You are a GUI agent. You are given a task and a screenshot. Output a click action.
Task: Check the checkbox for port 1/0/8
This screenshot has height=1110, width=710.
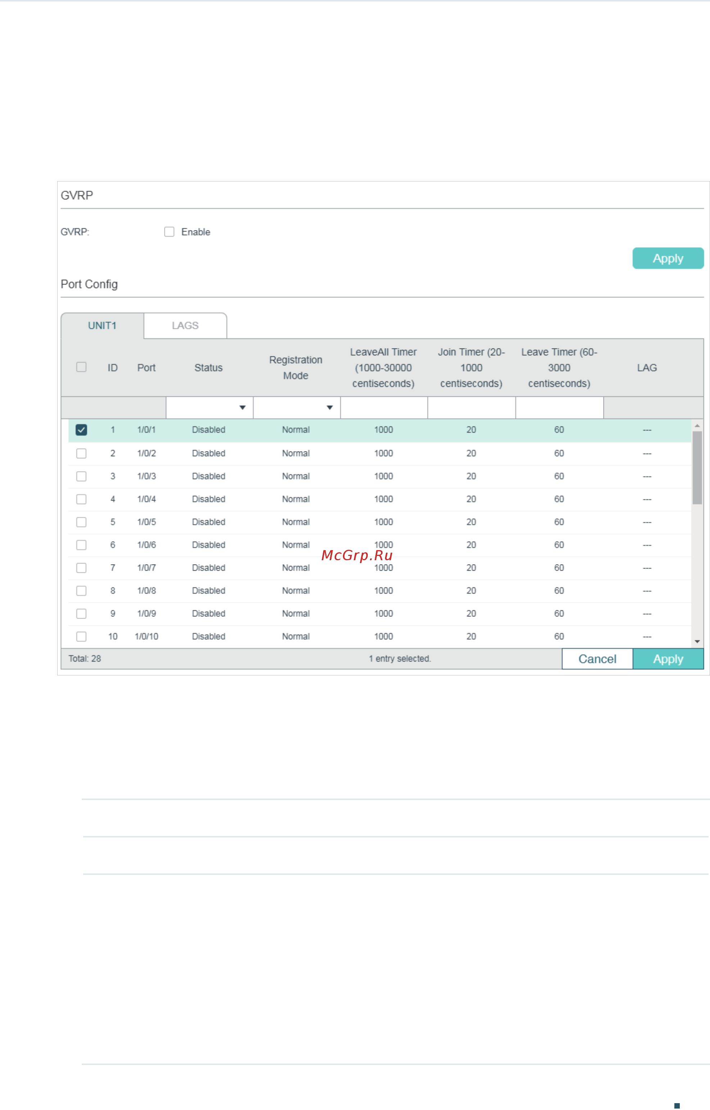point(81,591)
